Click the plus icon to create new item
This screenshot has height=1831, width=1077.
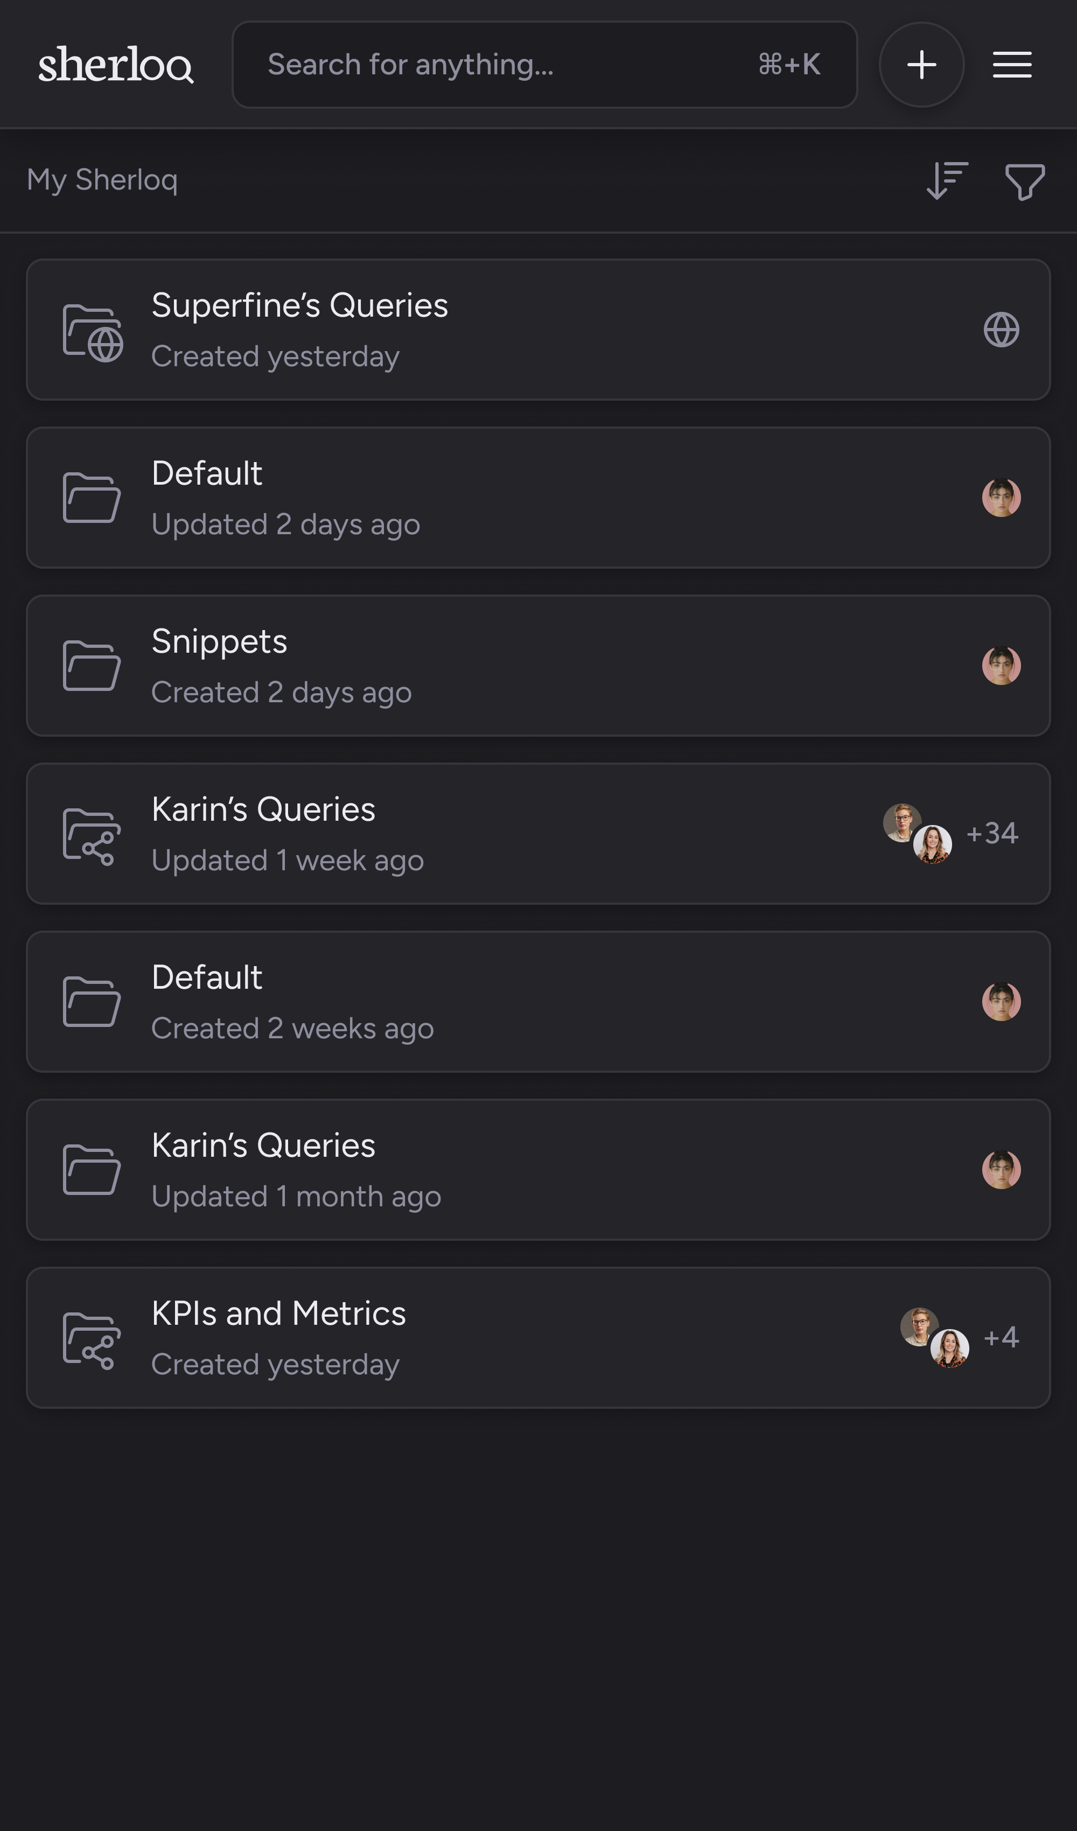pos(921,64)
